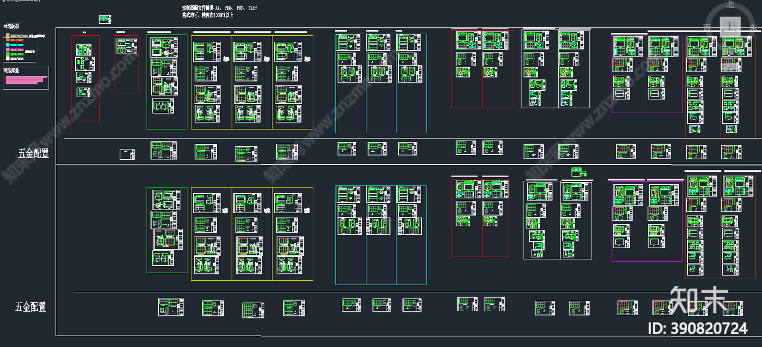
Task: Select the note line 格式均可,精度在100DPI以上
Action: (208, 15)
